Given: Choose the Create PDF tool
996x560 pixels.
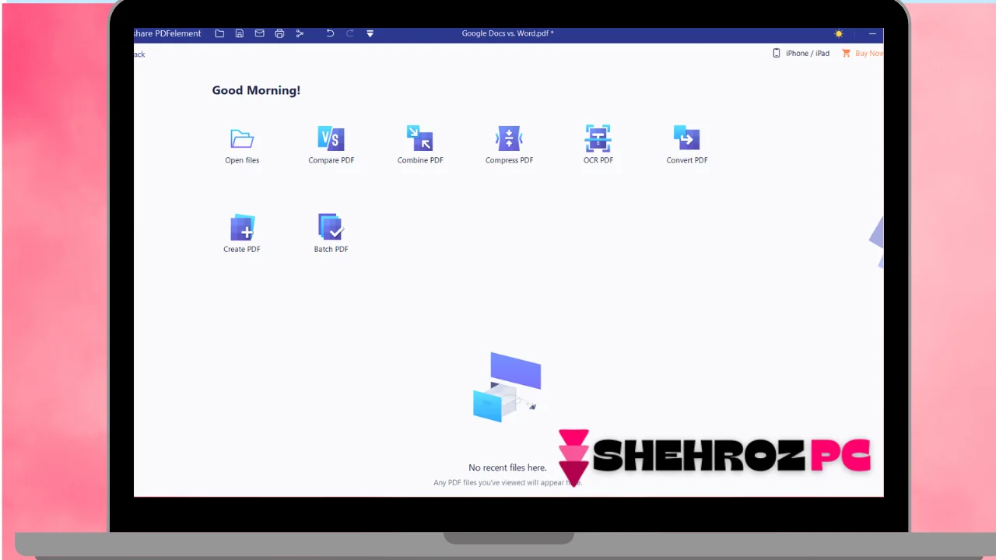Looking at the screenshot, I should pyautogui.click(x=242, y=234).
